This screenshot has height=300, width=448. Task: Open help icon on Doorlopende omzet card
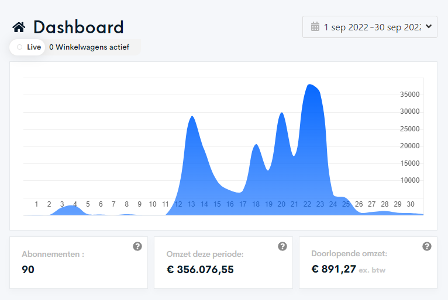coord(427,246)
